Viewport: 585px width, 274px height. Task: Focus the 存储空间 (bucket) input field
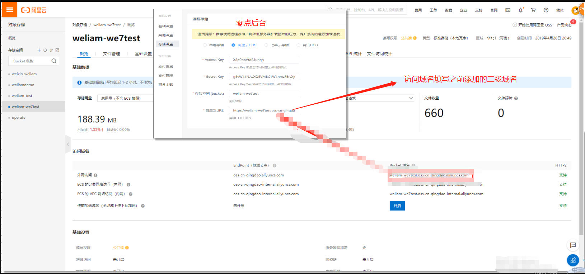pos(264,94)
